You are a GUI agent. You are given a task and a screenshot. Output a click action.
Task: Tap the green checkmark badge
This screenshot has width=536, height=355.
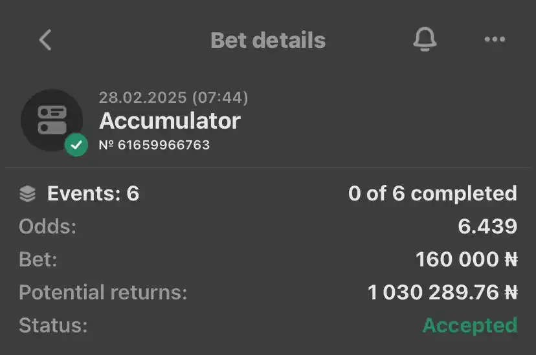[76, 145]
